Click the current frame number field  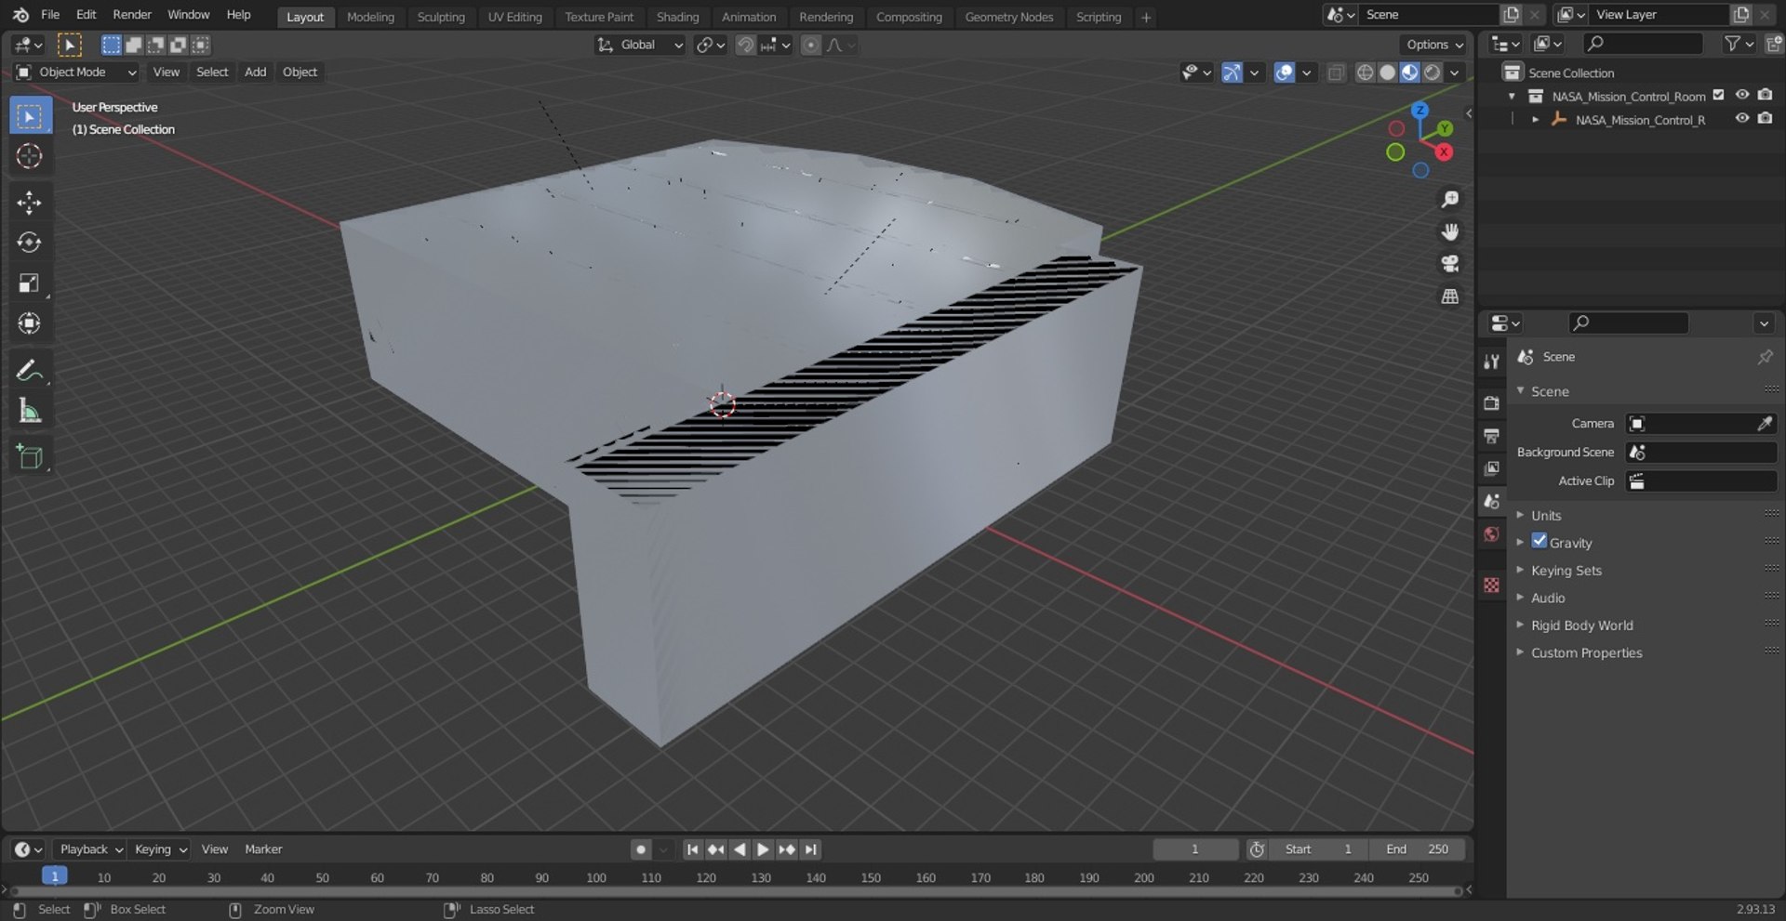[1195, 849]
